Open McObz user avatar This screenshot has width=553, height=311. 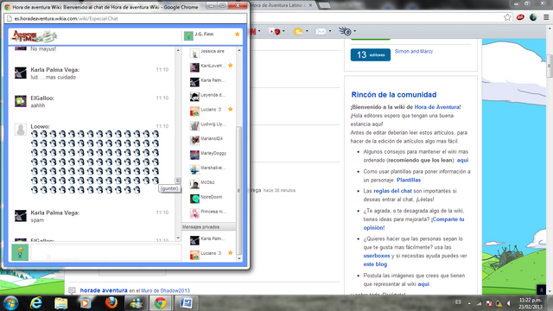[194, 184]
